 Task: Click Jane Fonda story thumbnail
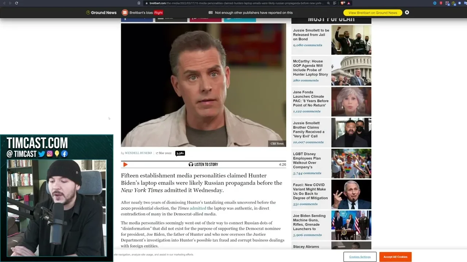click(351, 102)
